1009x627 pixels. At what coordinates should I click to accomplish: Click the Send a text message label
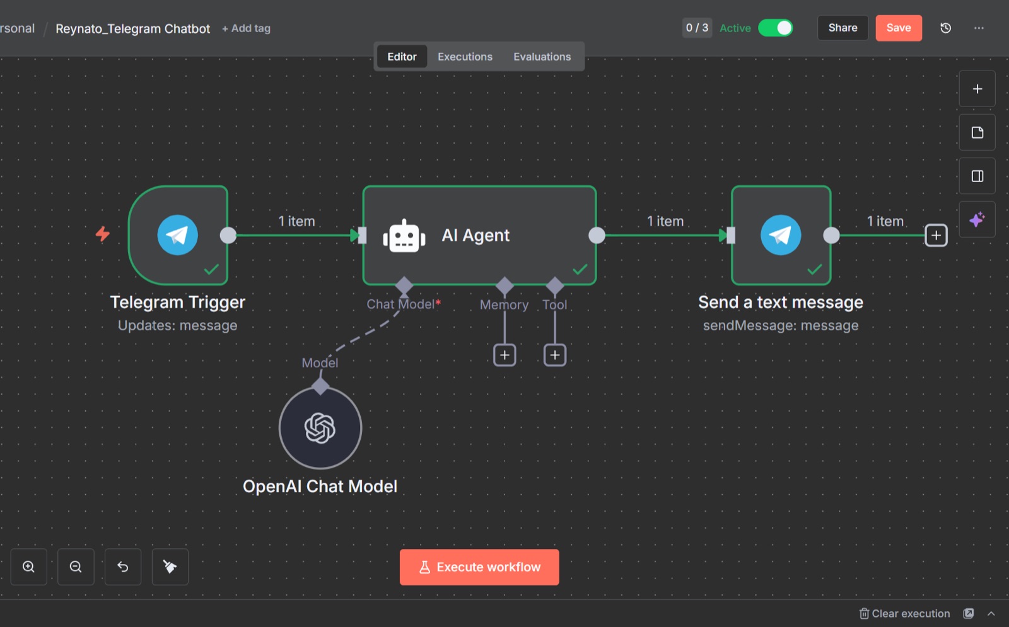pyautogui.click(x=781, y=302)
